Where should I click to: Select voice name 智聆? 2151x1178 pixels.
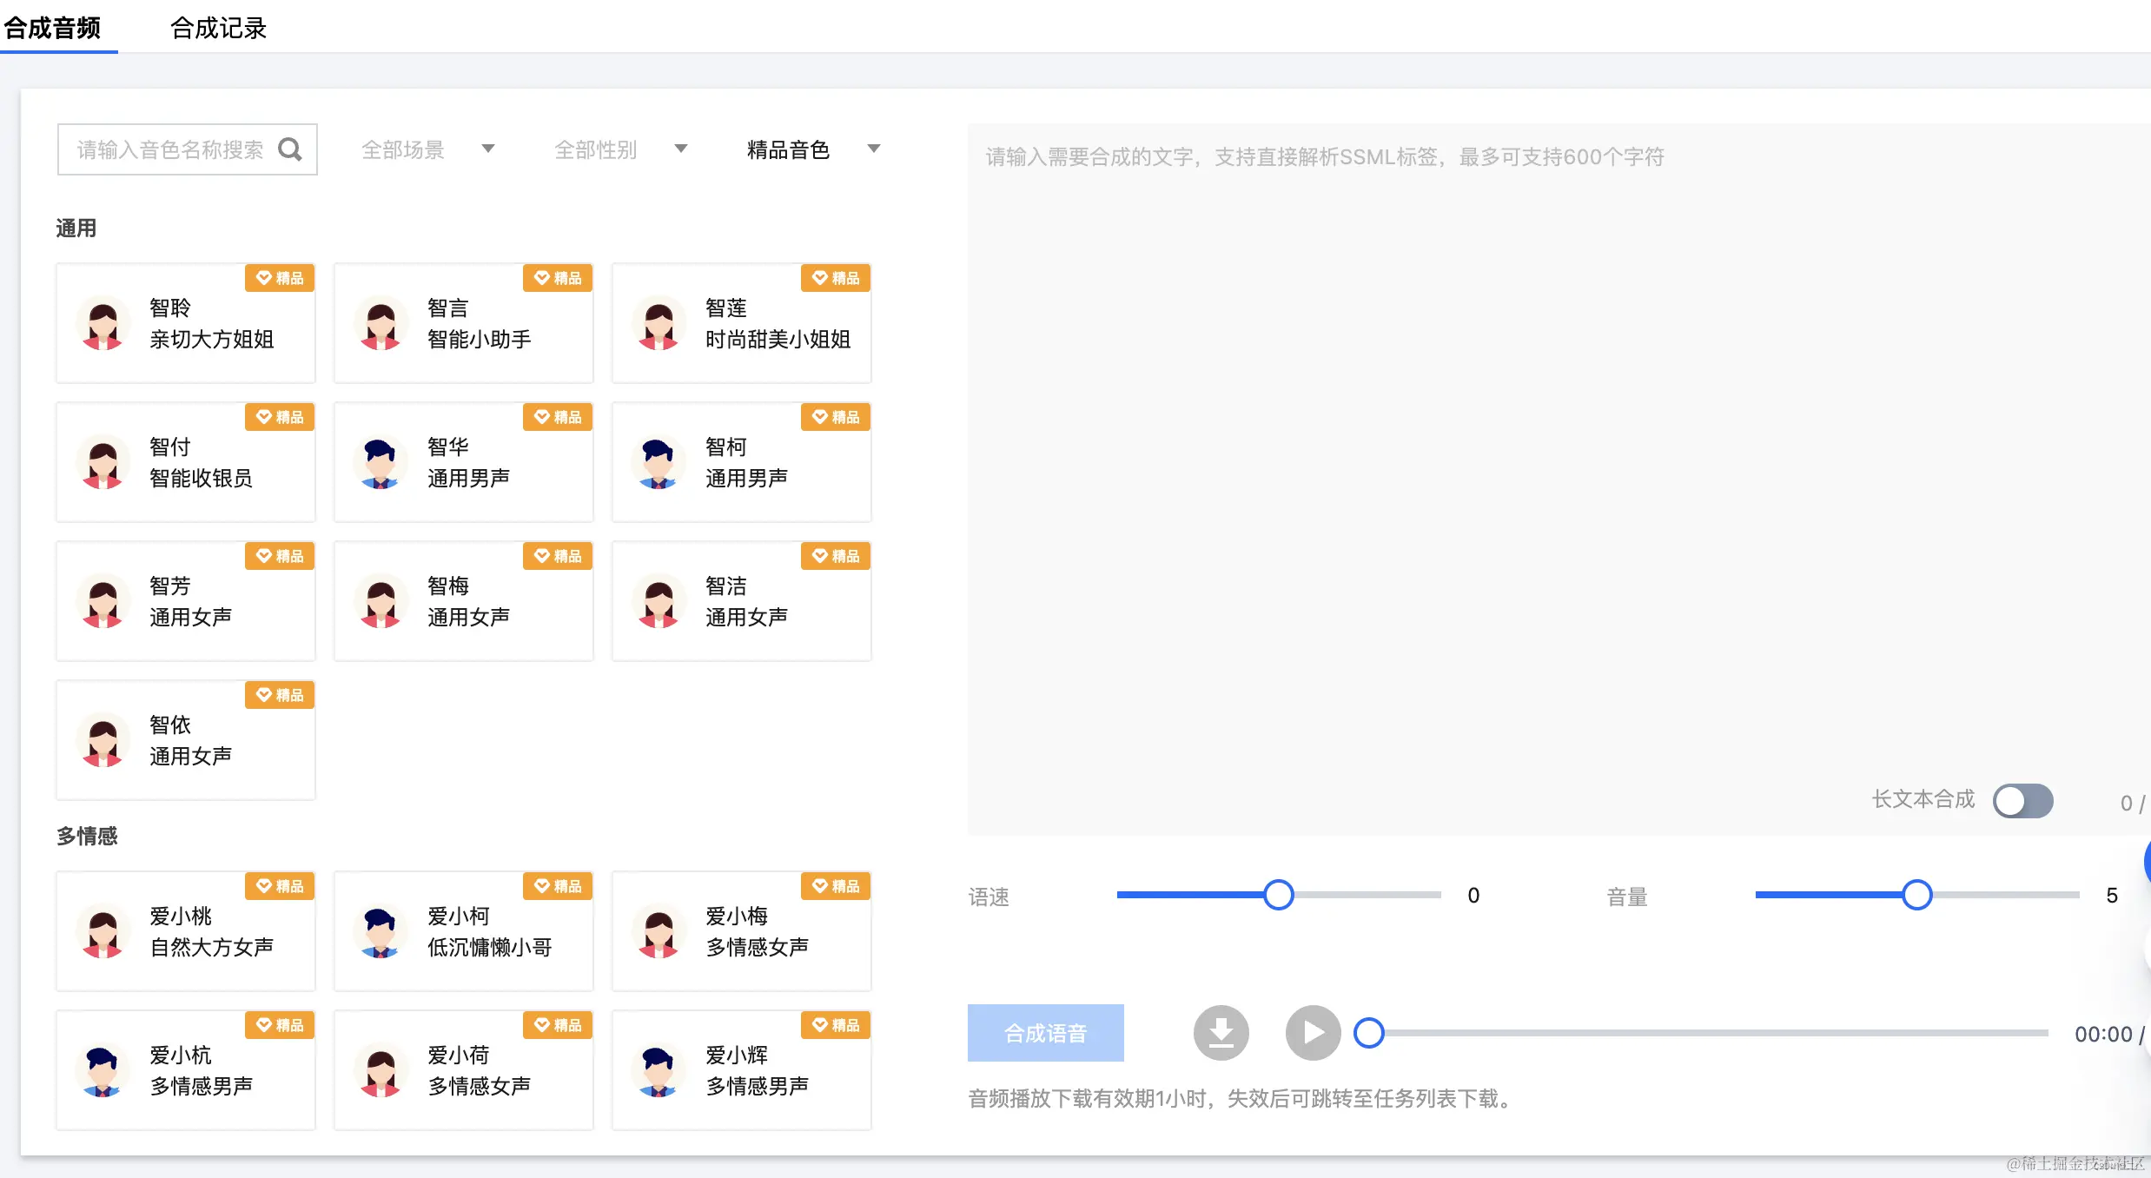point(170,308)
